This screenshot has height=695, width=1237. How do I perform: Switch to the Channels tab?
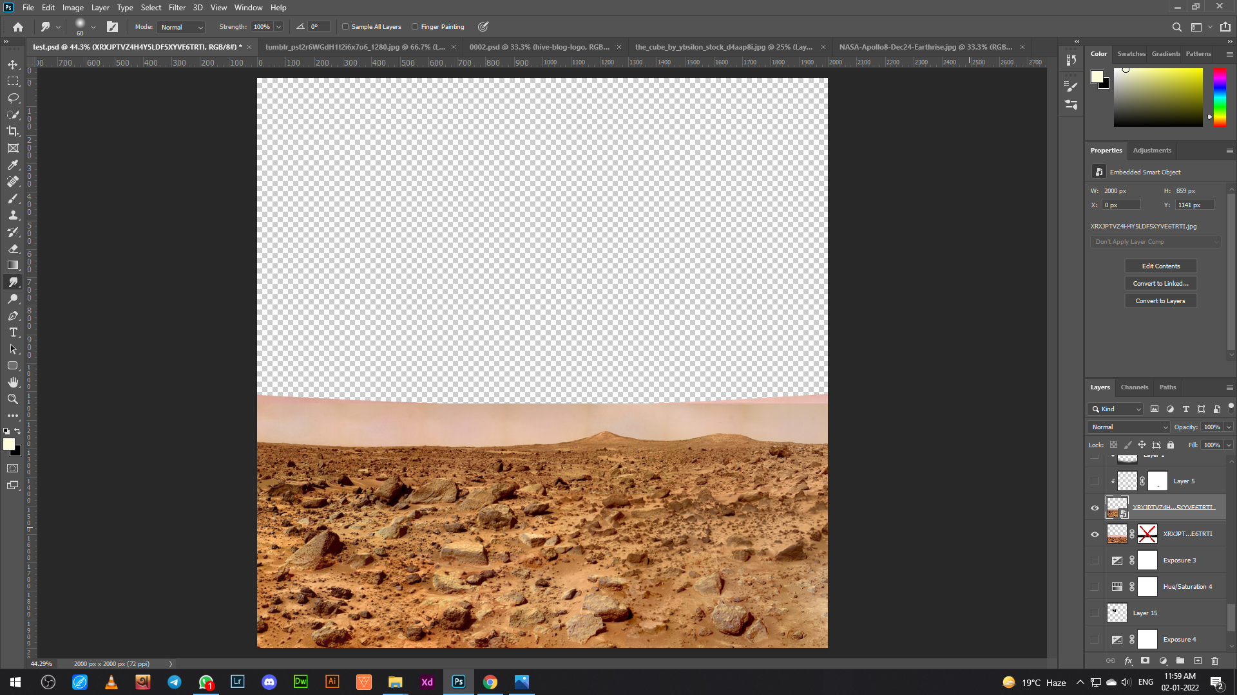1134,387
